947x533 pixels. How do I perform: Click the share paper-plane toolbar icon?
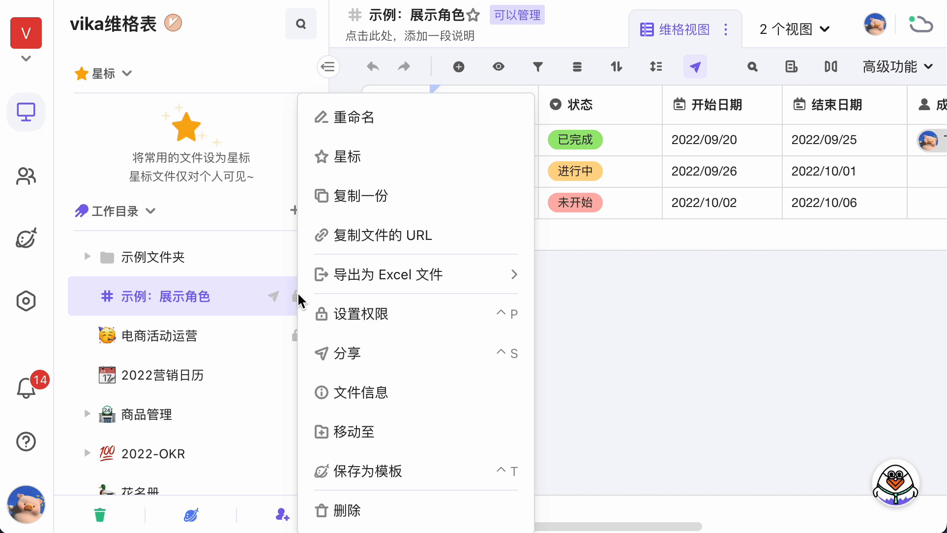[x=695, y=67]
